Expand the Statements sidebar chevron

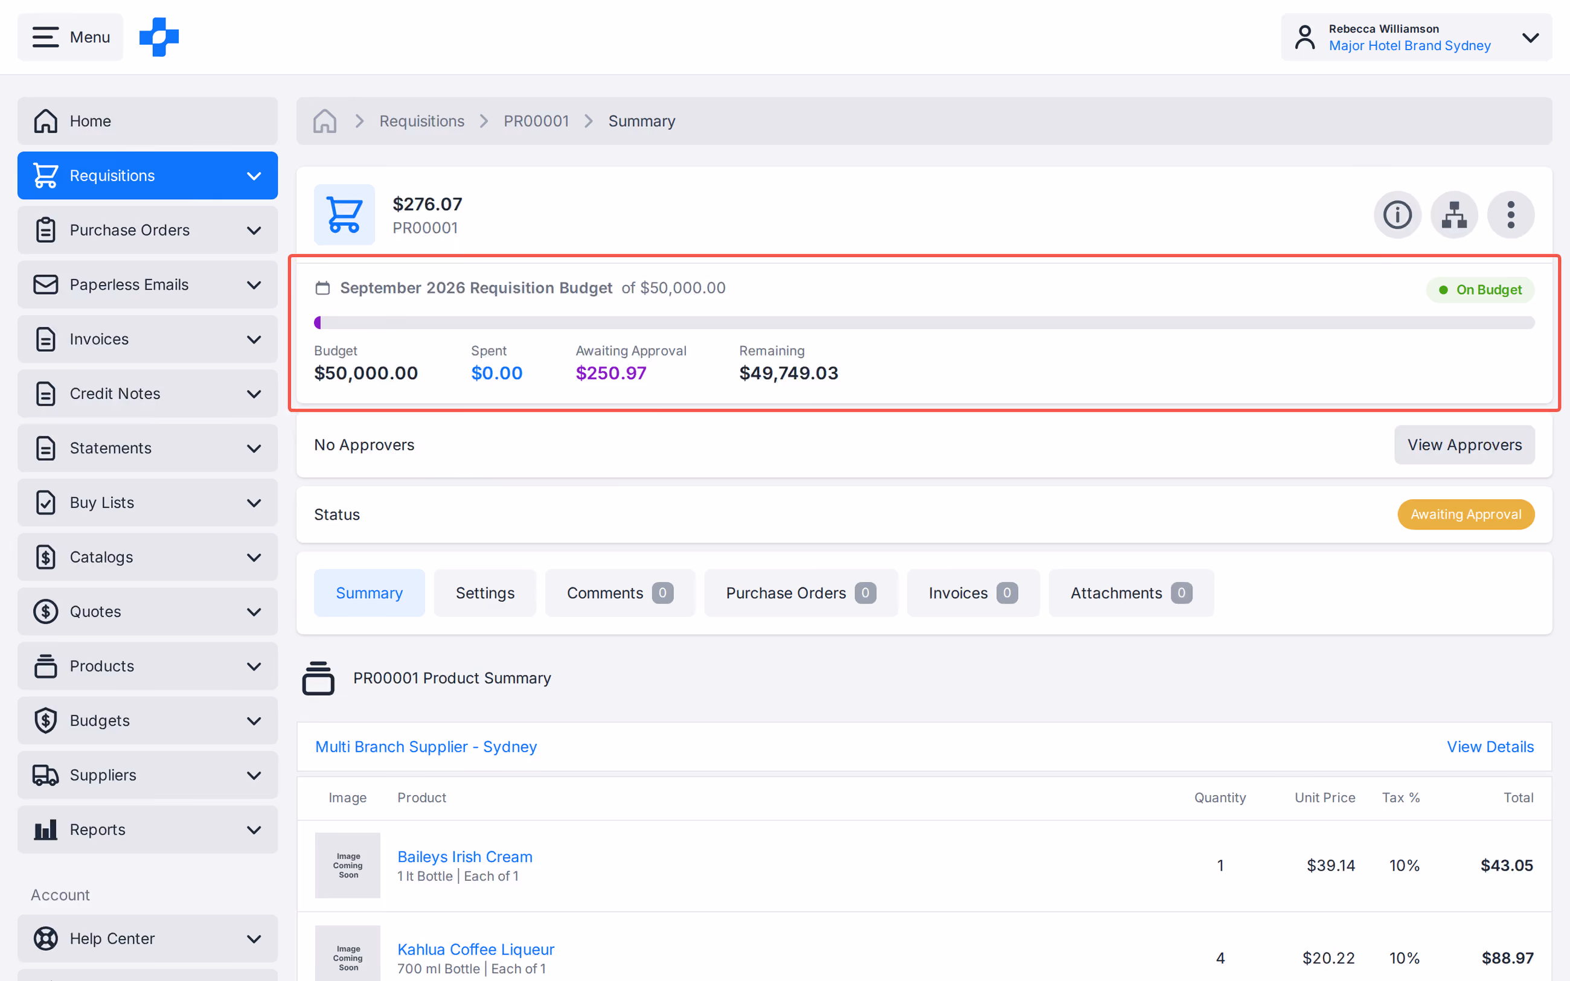[x=254, y=449]
